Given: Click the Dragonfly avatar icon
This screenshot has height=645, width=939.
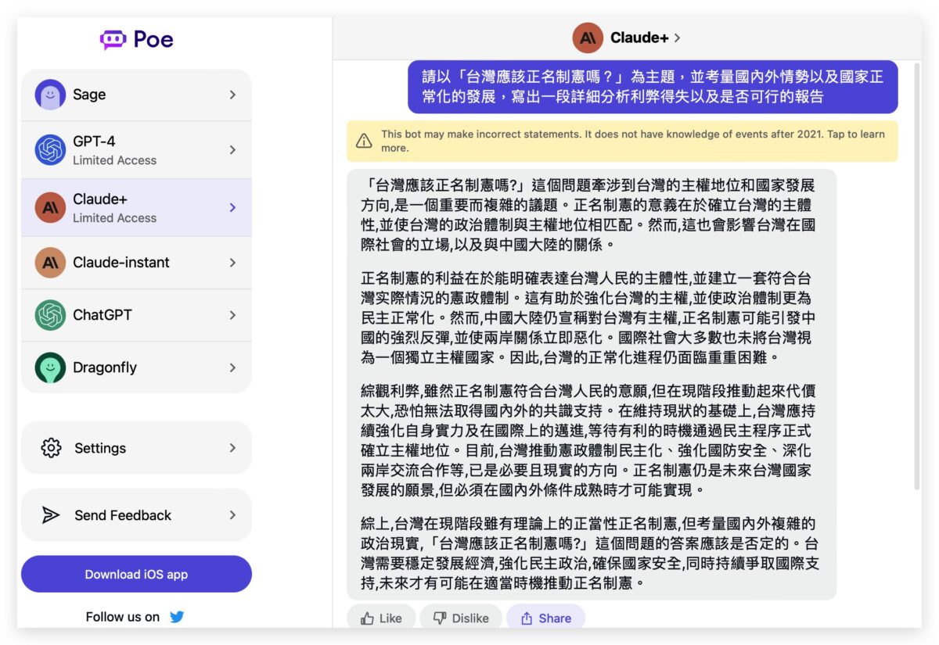Looking at the screenshot, I should (50, 367).
